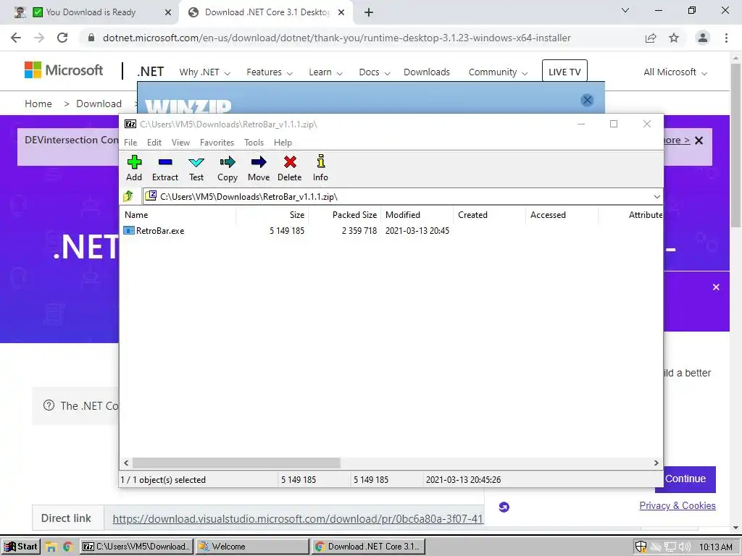This screenshot has width=742, height=556.
Task: Open the Privacy & Cookies link
Action: tap(678, 505)
